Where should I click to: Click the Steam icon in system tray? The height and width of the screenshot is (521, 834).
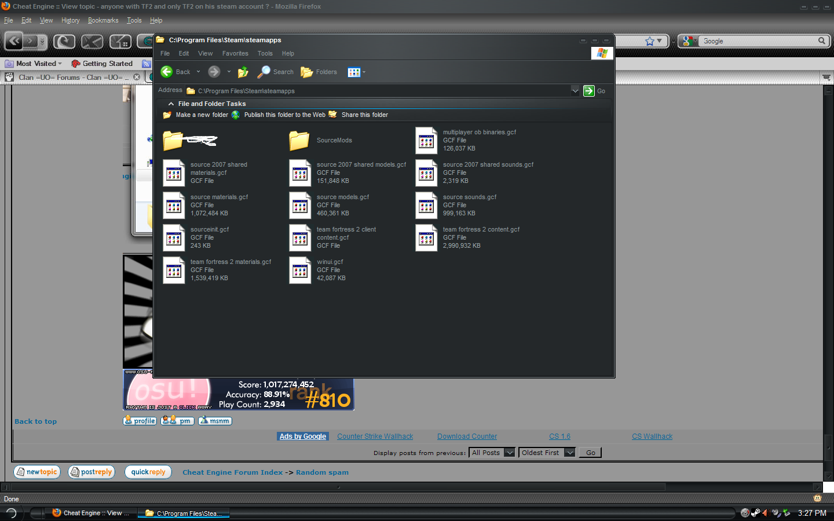[755, 513]
